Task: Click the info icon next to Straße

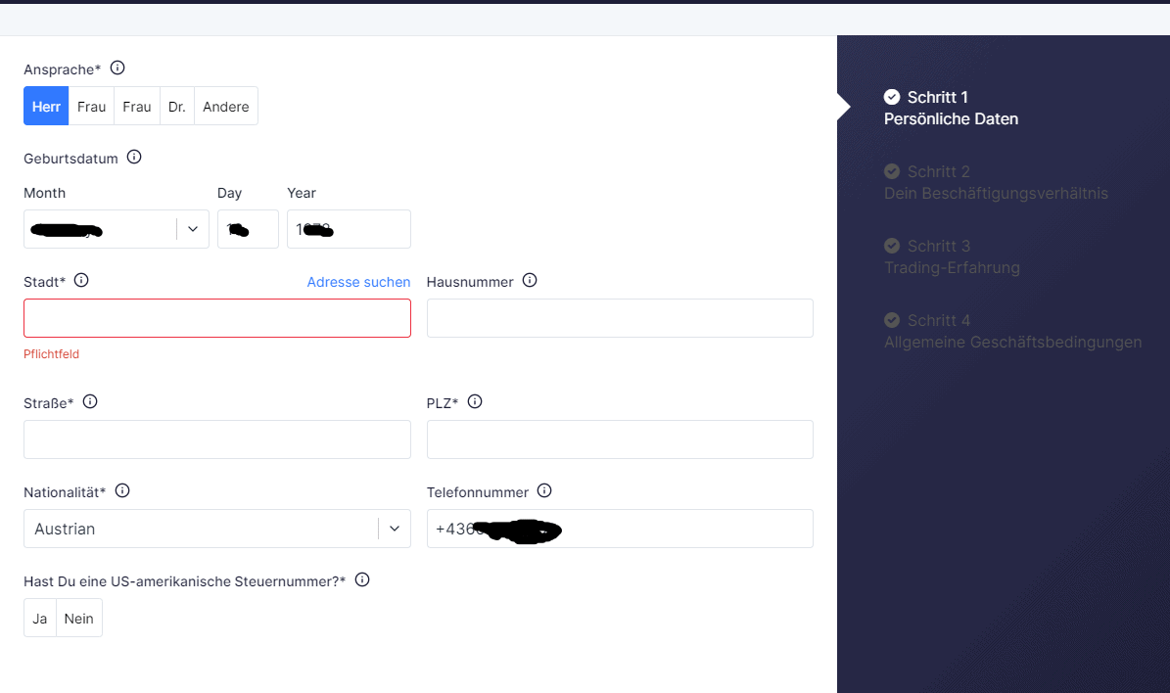Action: (x=90, y=402)
